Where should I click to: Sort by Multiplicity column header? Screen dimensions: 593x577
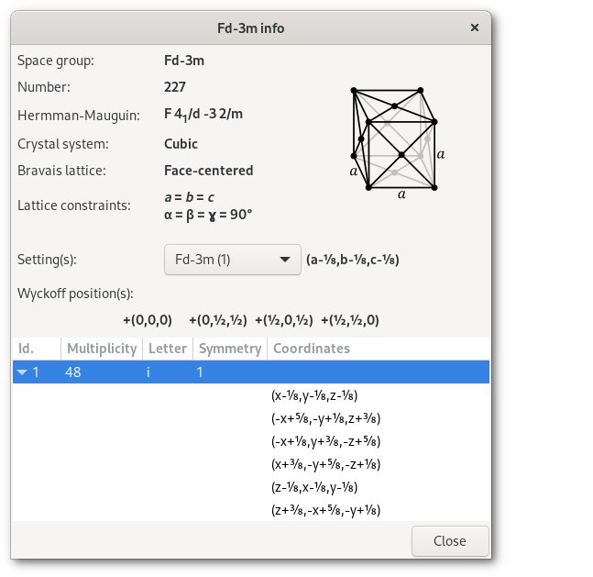point(101,349)
